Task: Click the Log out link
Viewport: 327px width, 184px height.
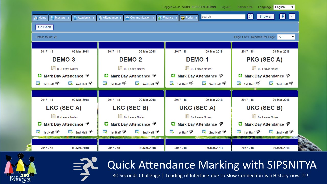Action: tap(225, 7)
